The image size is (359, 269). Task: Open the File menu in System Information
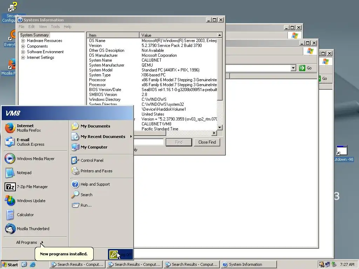(x=21, y=27)
